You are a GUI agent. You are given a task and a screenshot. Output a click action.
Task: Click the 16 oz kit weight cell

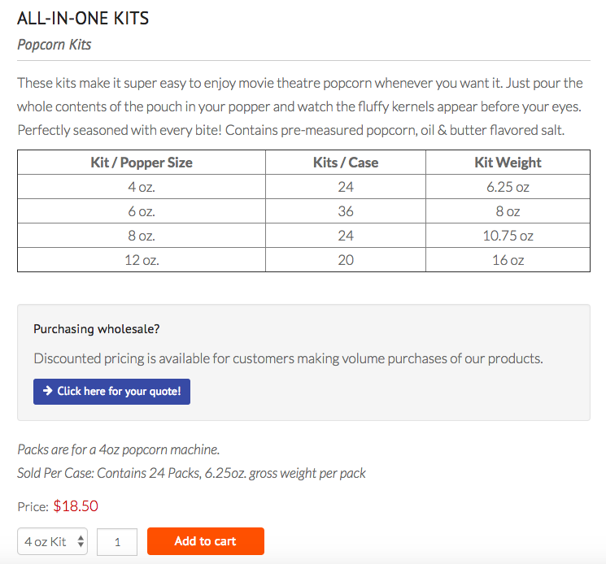click(x=508, y=260)
